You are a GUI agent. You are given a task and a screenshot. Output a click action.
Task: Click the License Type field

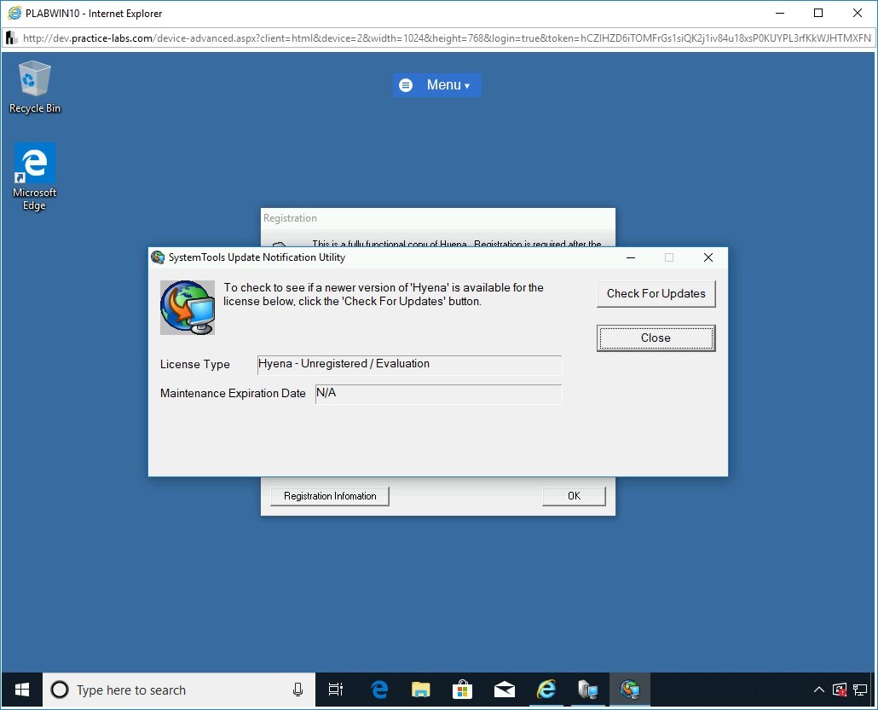(409, 365)
